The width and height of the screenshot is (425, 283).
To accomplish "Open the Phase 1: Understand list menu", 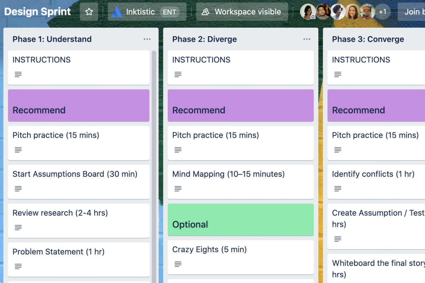I will tap(147, 39).
